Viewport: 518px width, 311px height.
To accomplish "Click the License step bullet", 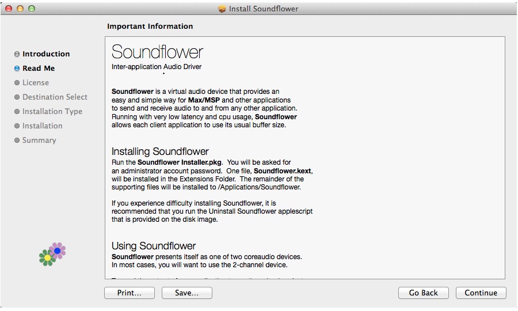I will click(x=17, y=82).
